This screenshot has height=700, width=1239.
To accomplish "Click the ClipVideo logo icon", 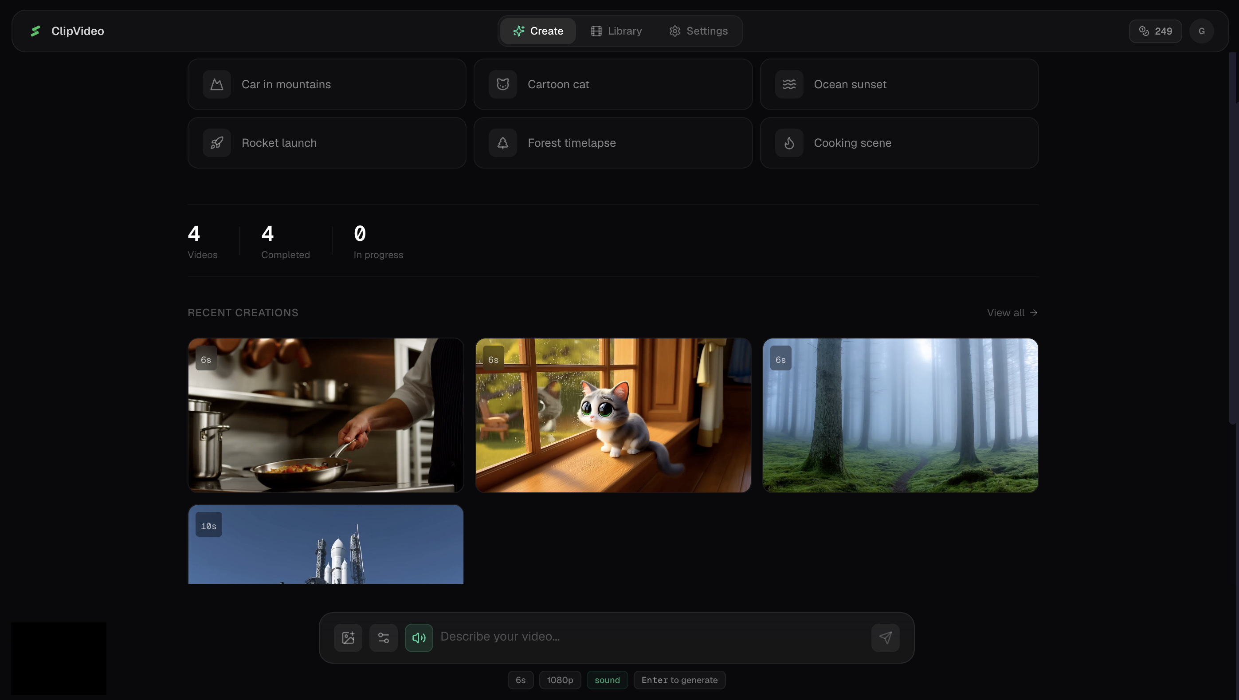I will click(35, 31).
